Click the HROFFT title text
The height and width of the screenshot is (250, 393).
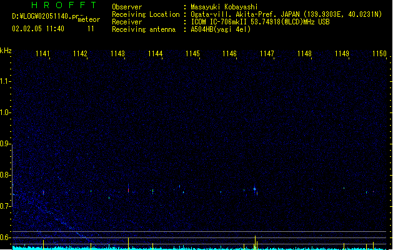pos(64,5)
